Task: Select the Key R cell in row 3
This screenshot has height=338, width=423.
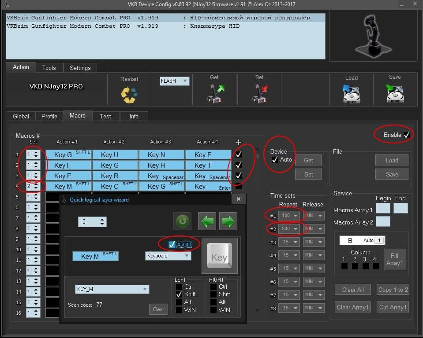Action: pyautogui.click(x=115, y=176)
